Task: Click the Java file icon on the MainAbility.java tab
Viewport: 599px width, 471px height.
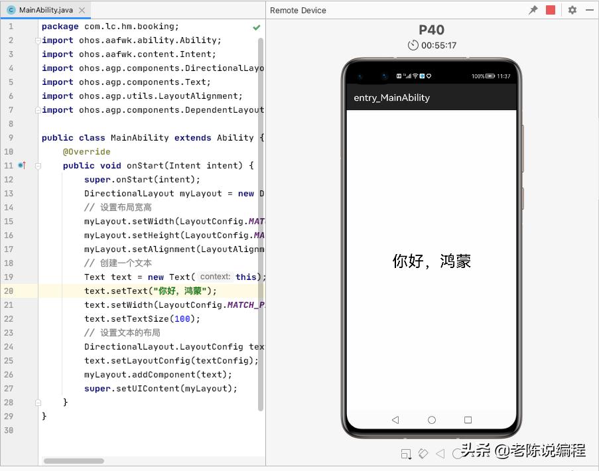Action: tap(11, 11)
